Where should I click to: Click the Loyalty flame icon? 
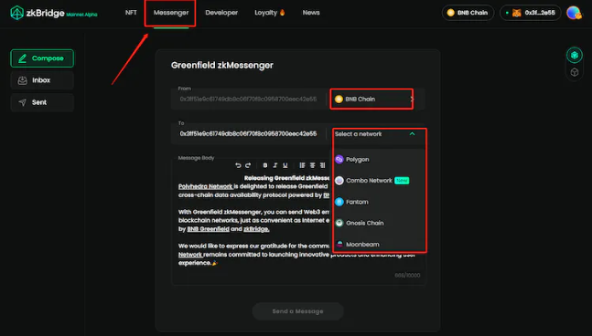(x=282, y=13)
